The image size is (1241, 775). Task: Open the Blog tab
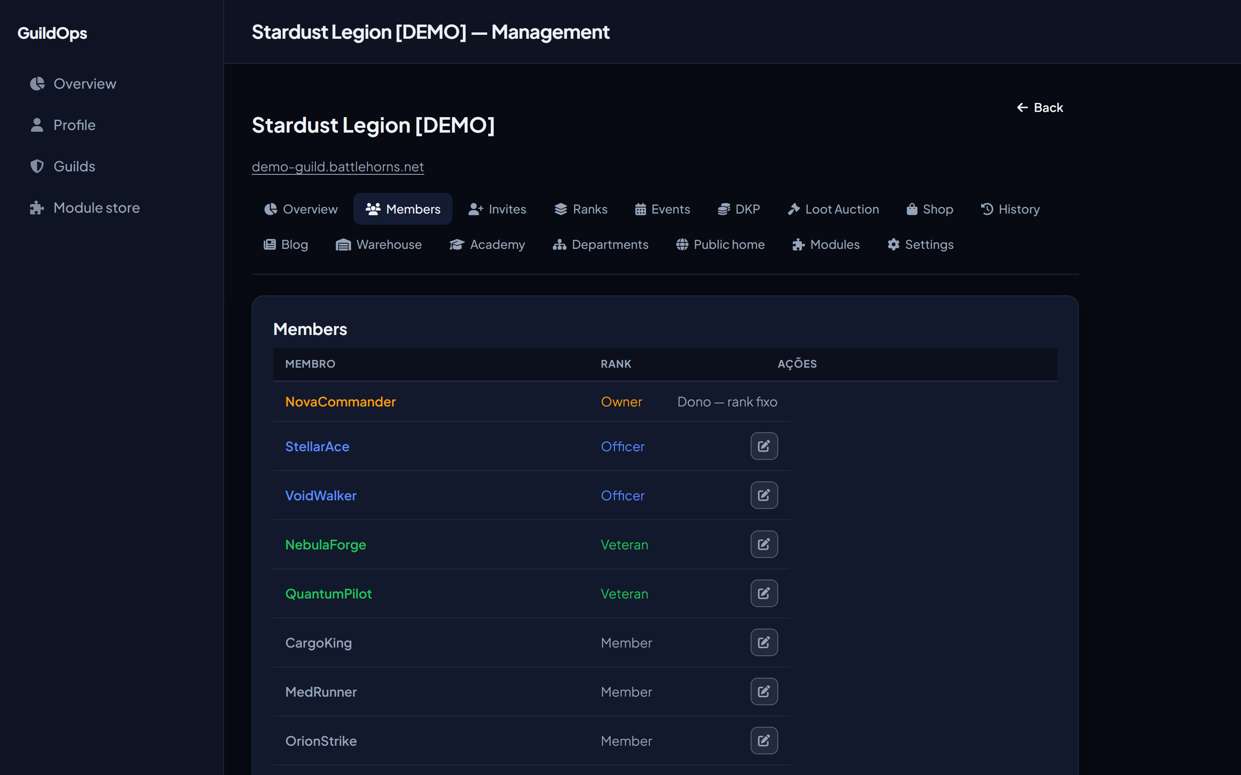click(286, 245)
